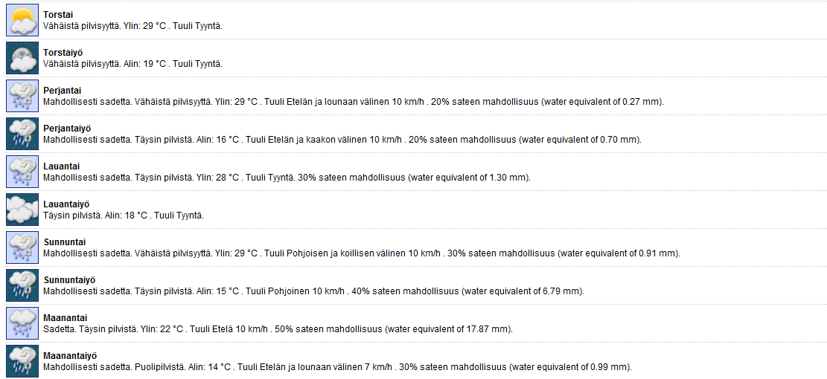Click the Lauantaiyö forecast description text
Image resolution: width=827 pixels, height=379 pixels.
124,216
